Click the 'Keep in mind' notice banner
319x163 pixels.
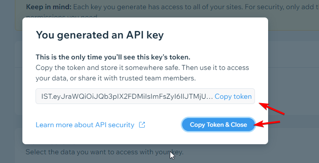click(x=167, y=12)
